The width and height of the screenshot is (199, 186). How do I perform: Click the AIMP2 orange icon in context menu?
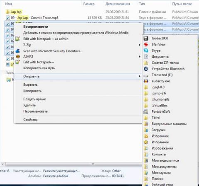pyautogui.click(x=18, y=56)
